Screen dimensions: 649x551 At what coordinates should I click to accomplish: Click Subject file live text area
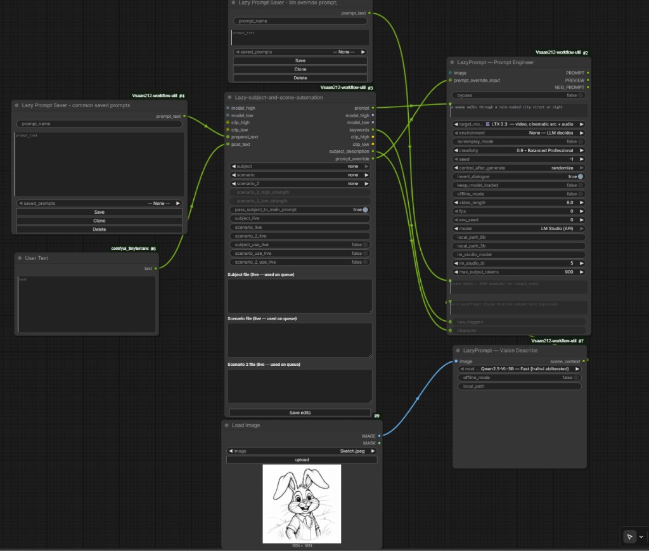[x=300, y=296]
